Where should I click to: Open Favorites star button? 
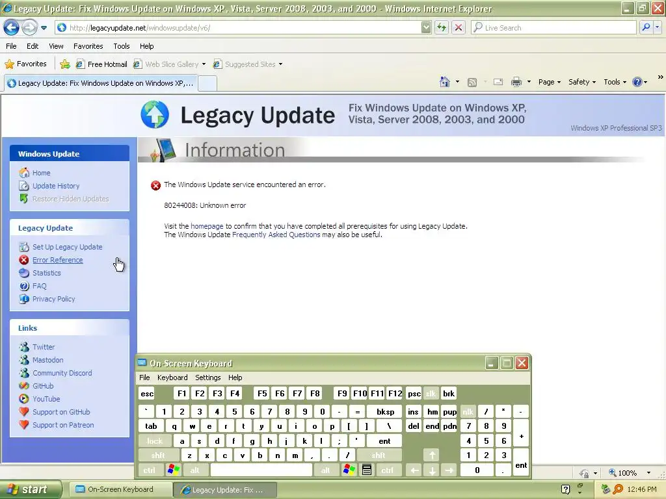[x=25, y=64]
